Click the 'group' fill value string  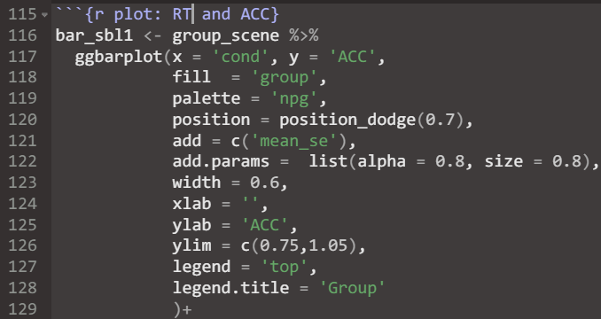pyautogui.click(x=285, y=78)
